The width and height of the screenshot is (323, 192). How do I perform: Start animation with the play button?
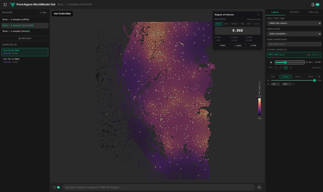271,62
